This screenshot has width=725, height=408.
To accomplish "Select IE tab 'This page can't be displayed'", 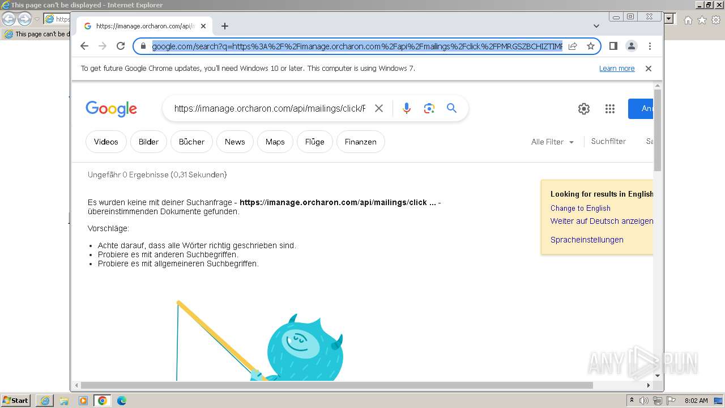I will point(37,34).
